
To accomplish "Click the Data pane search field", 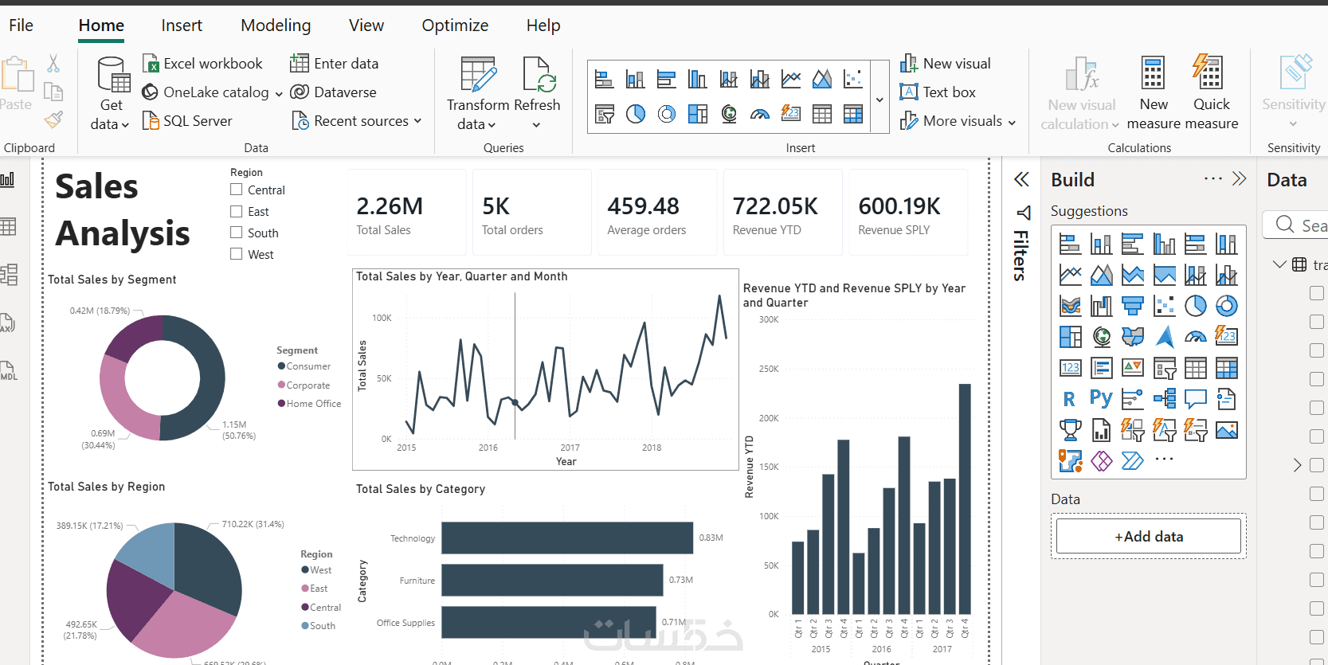I will tap(1295, 225).
